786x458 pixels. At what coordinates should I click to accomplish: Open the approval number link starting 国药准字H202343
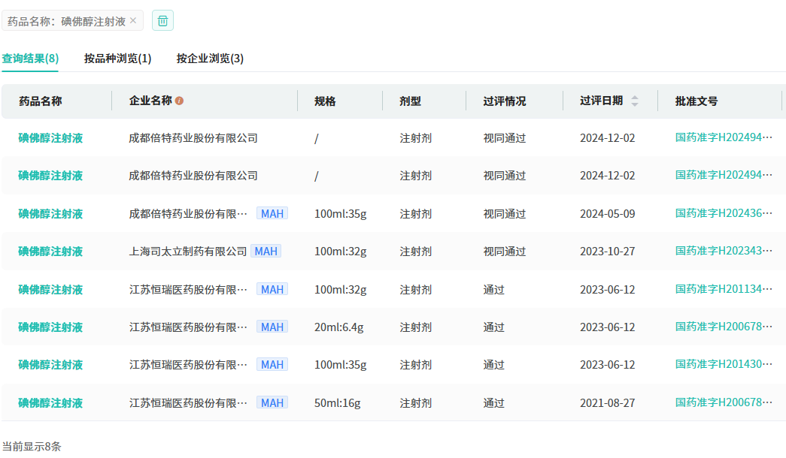point(723,251)
